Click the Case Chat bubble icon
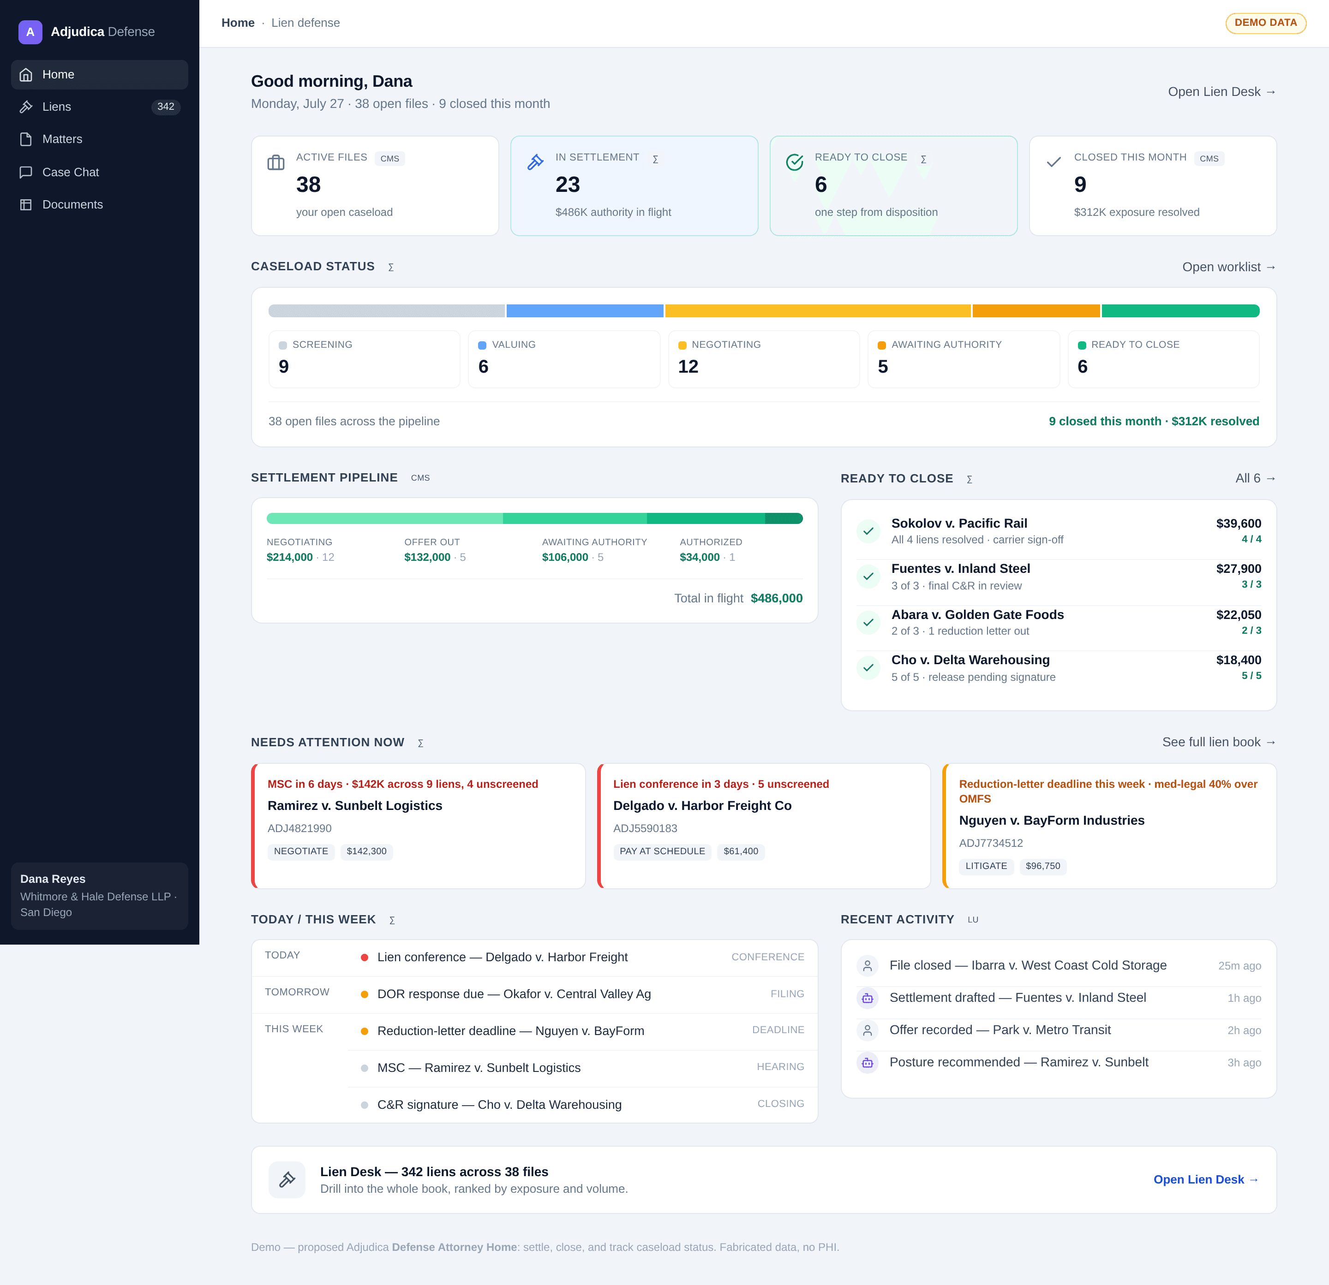 coord(26,172)
